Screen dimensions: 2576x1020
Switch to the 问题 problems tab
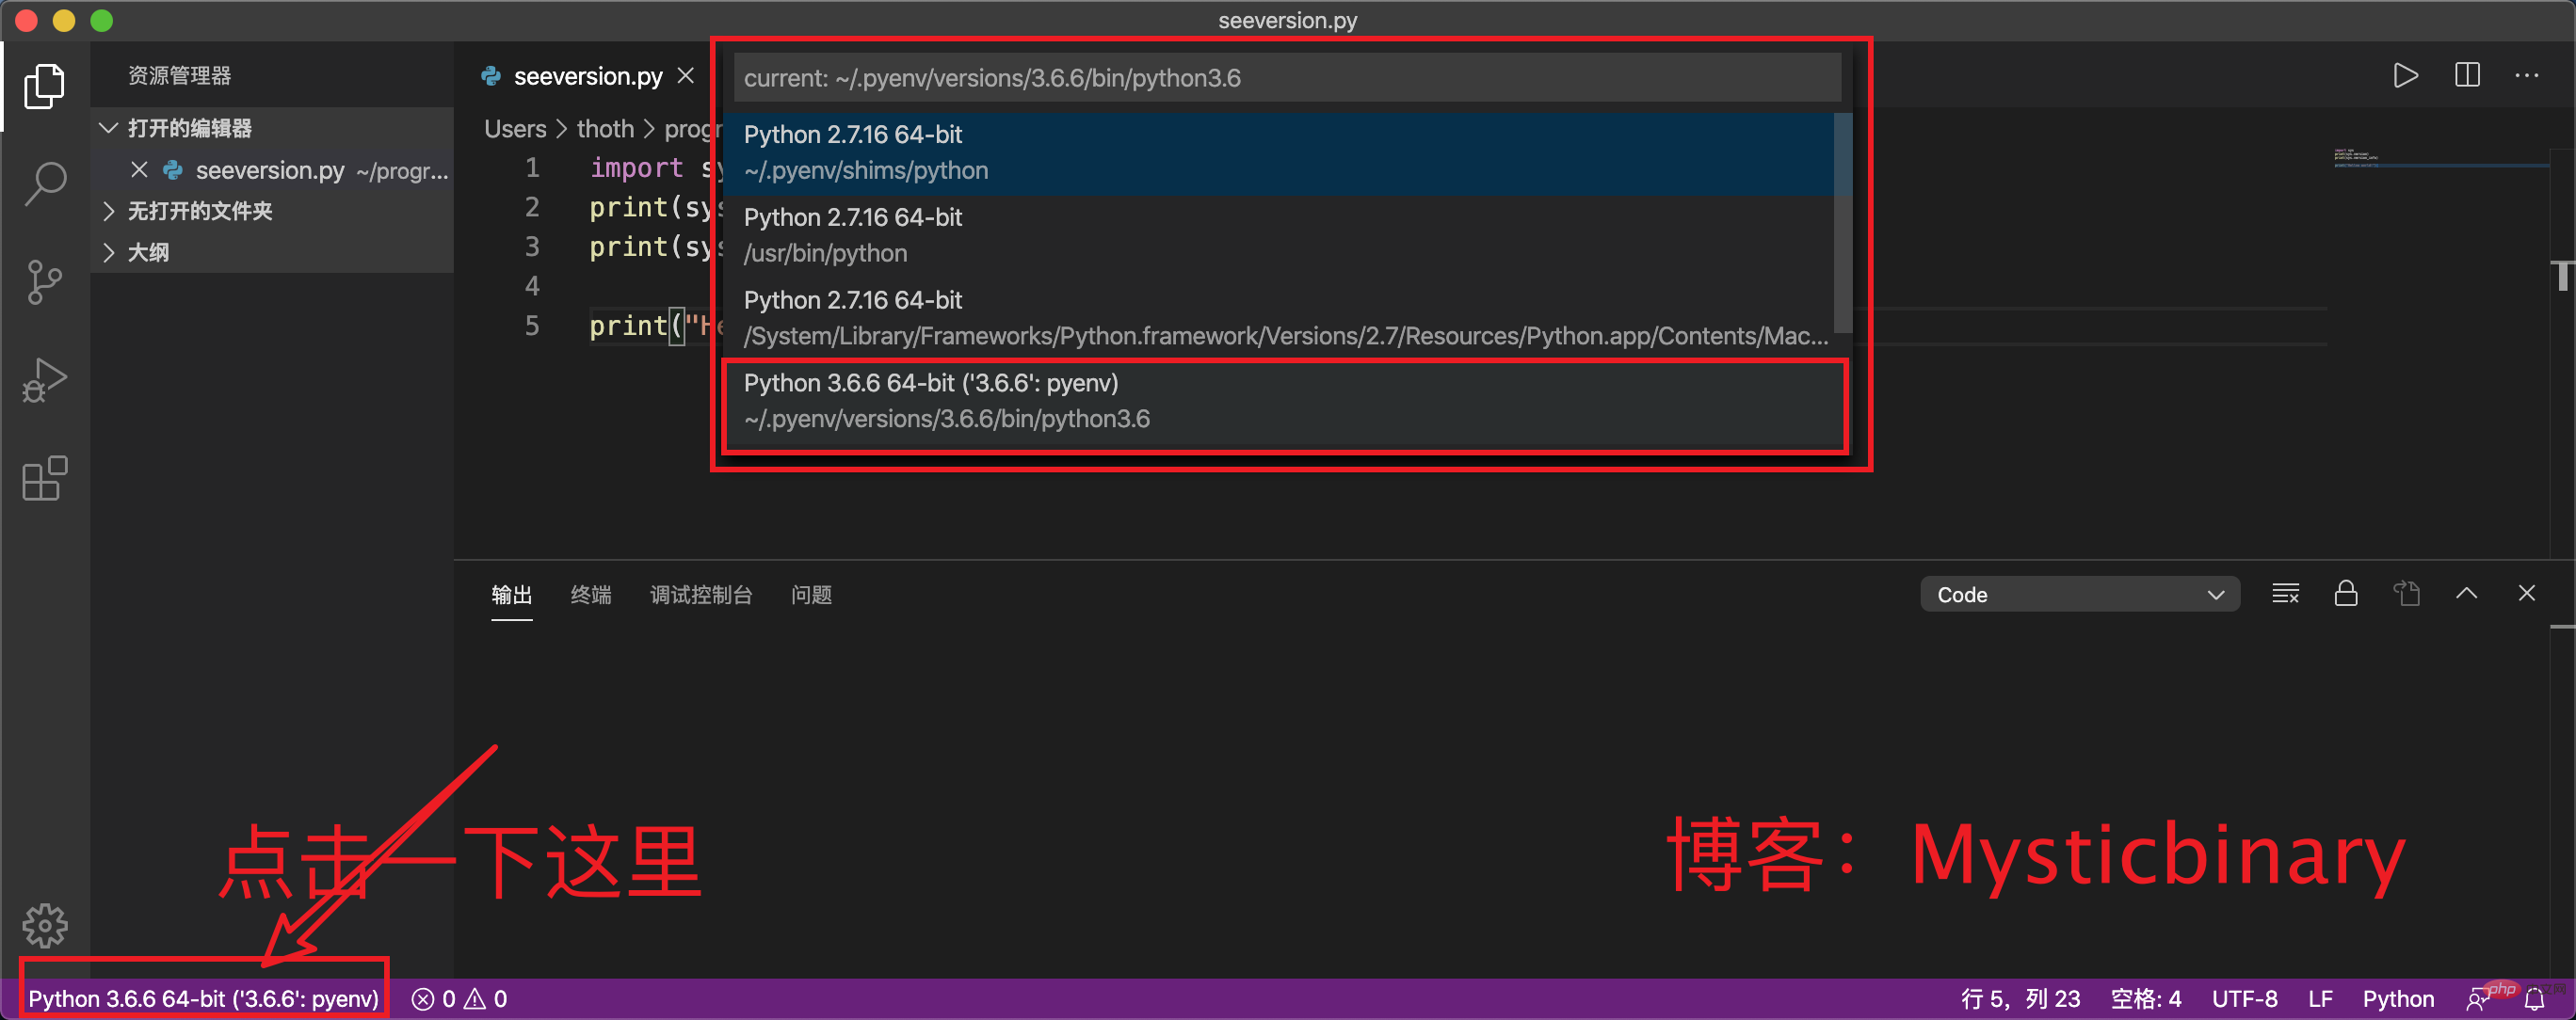click(811, 595)
